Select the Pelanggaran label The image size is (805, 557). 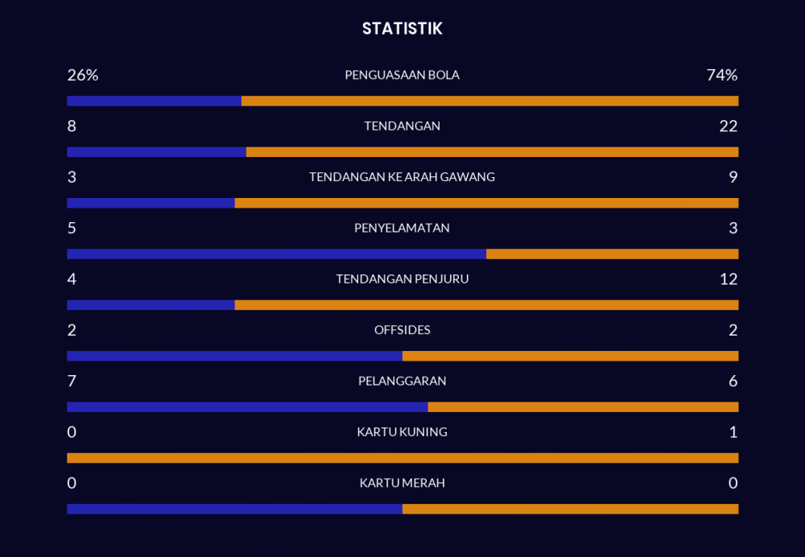(x=402, y=381)
